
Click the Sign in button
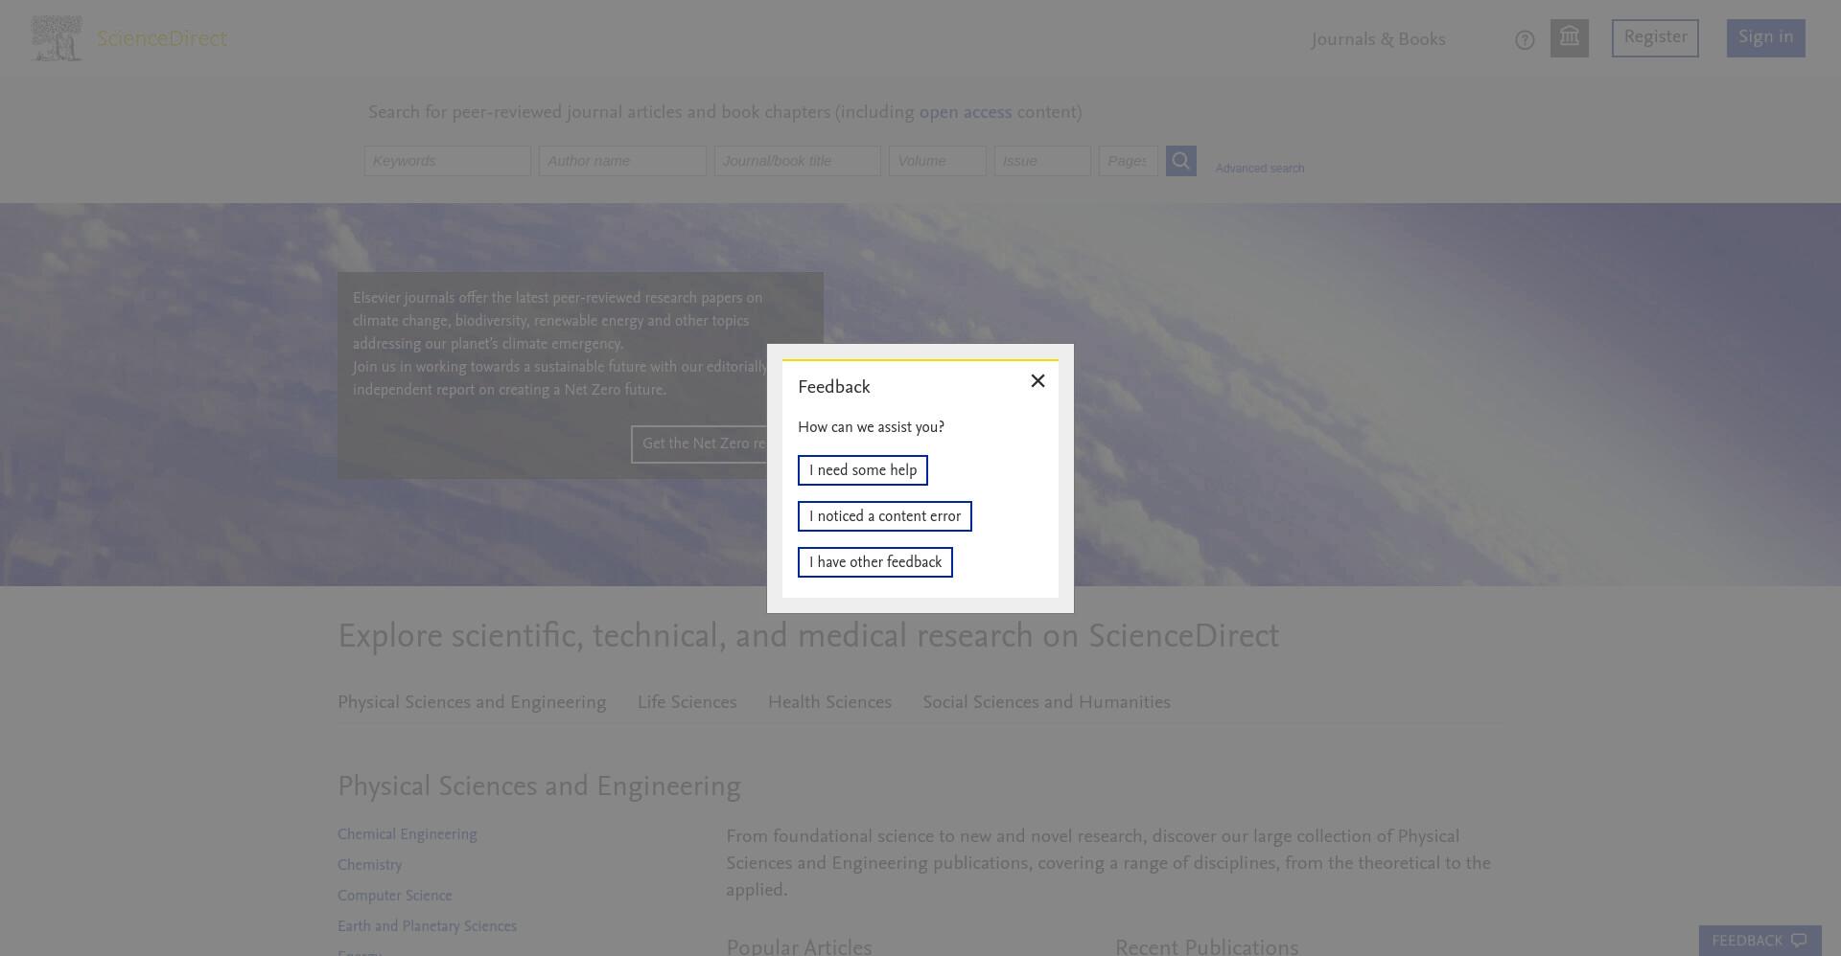pos(1766,38)
